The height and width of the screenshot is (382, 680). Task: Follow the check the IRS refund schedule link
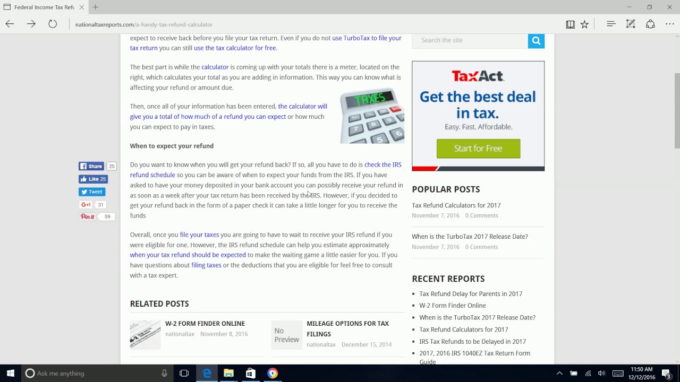382,164
